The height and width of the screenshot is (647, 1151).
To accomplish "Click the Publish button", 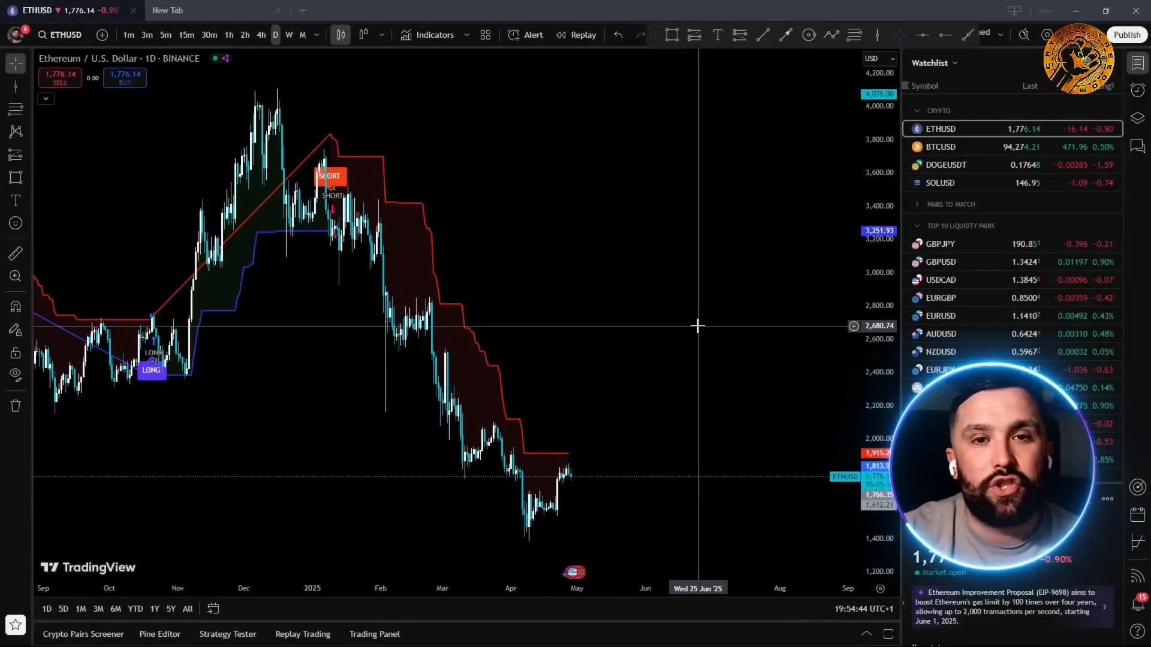I will 1127,35.
